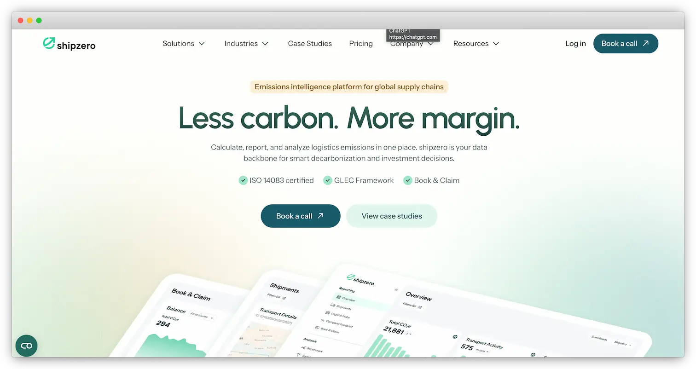
Task: Open the All accounts dropdown in Balance card
Action: (202, 317)
